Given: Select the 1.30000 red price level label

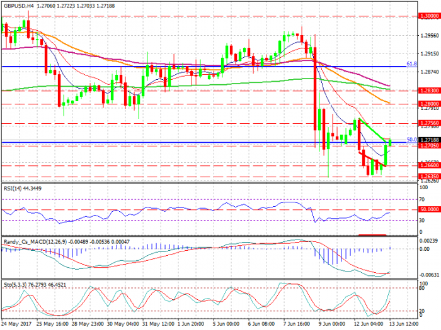Looking at the screenshot, I should coord(430,16).
